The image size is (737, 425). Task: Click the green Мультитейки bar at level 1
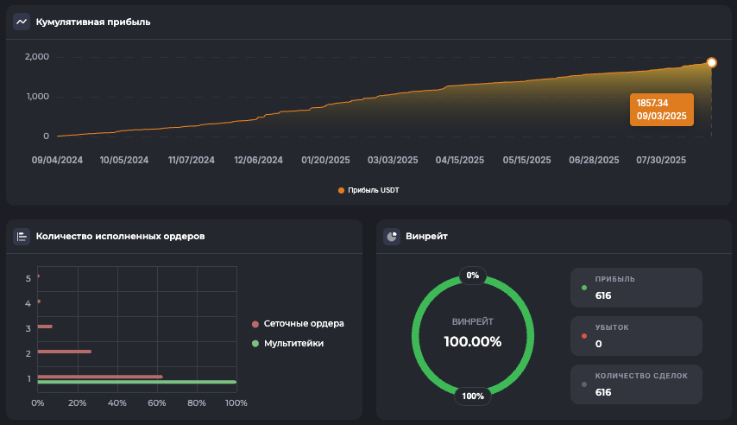136,382
